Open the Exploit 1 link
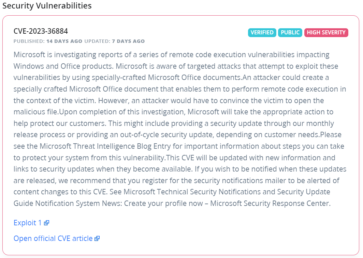The height and width of the screenshot is (258, 363). 28,223
